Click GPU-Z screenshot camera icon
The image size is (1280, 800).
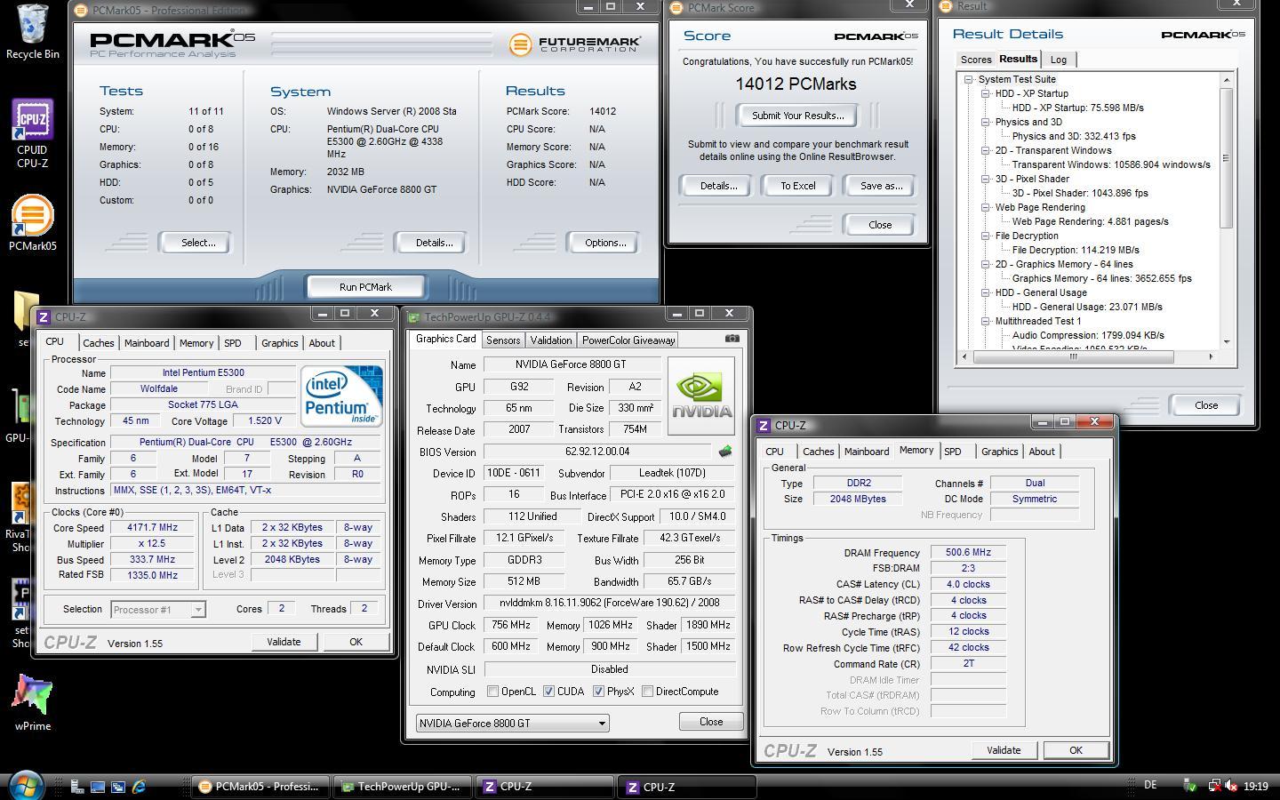click(732, 338)
